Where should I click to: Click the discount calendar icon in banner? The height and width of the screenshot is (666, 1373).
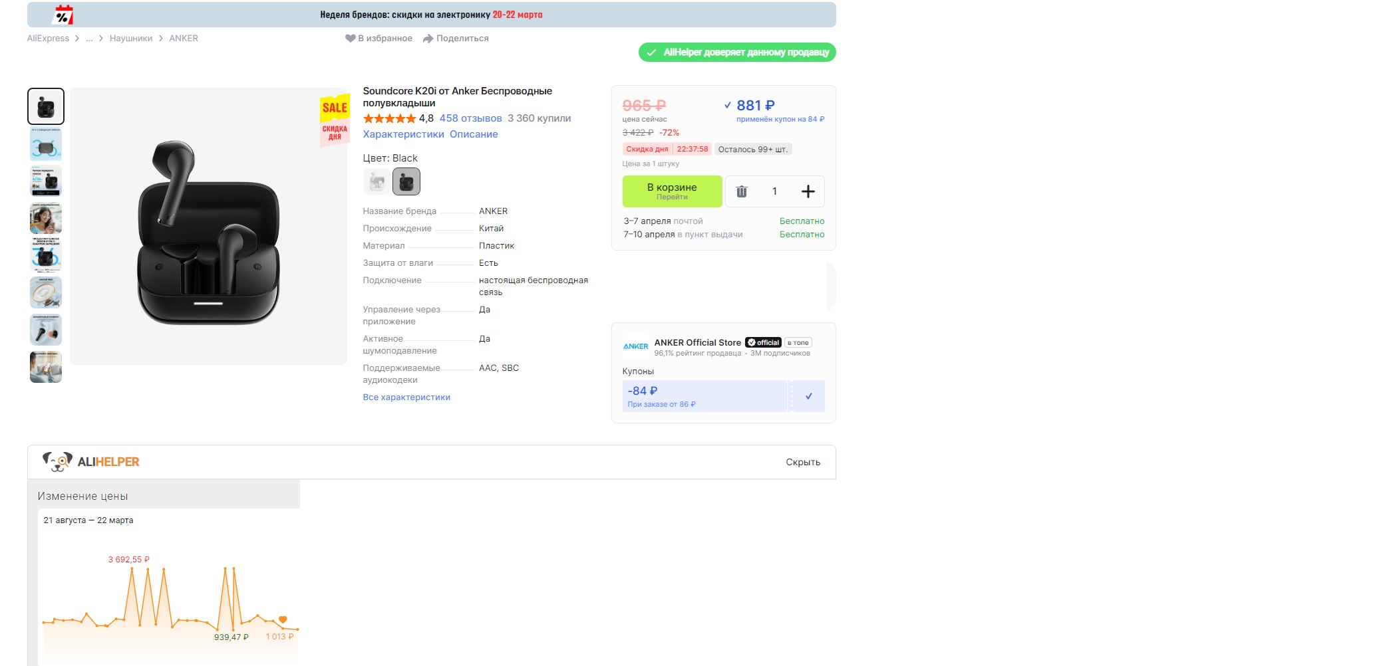63,15
